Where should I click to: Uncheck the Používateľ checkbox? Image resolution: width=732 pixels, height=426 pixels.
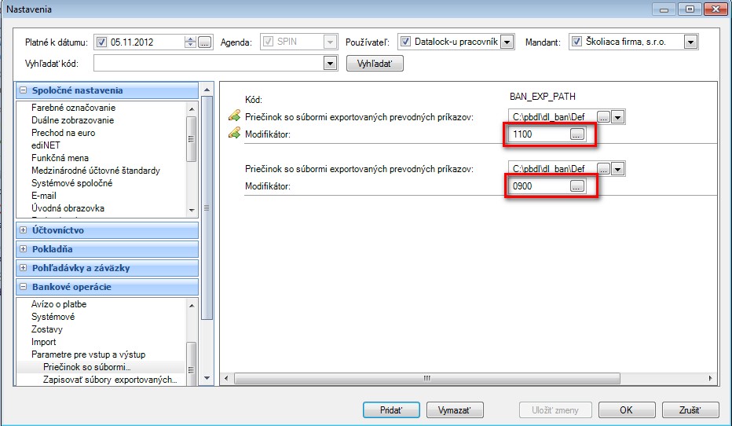406,42
